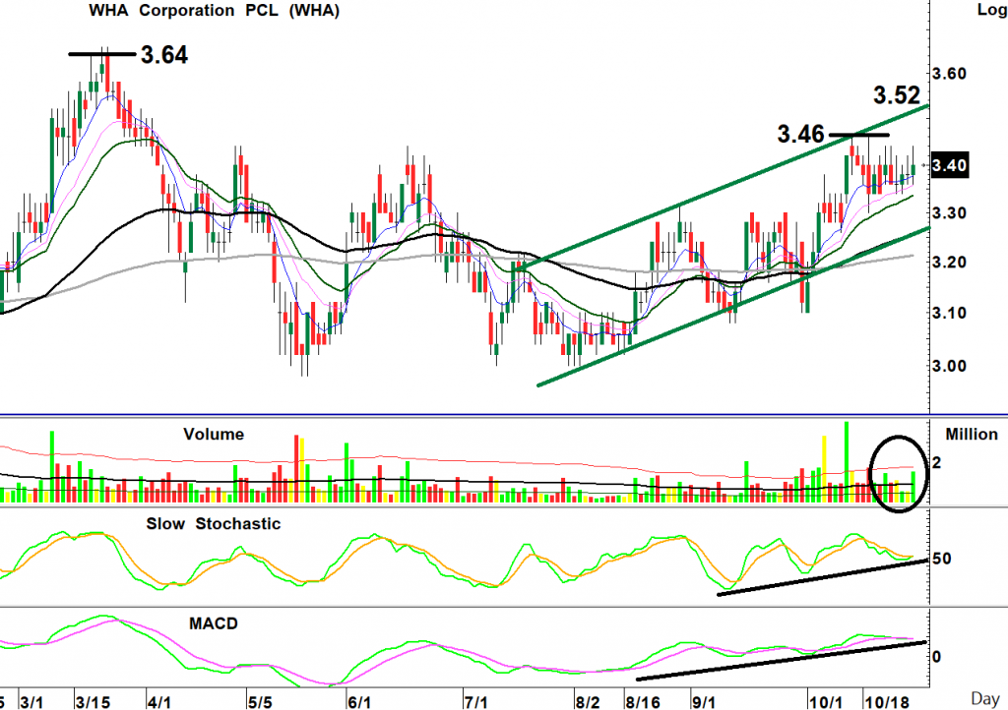Click the 9/1 date axis label

click(704, 702)
